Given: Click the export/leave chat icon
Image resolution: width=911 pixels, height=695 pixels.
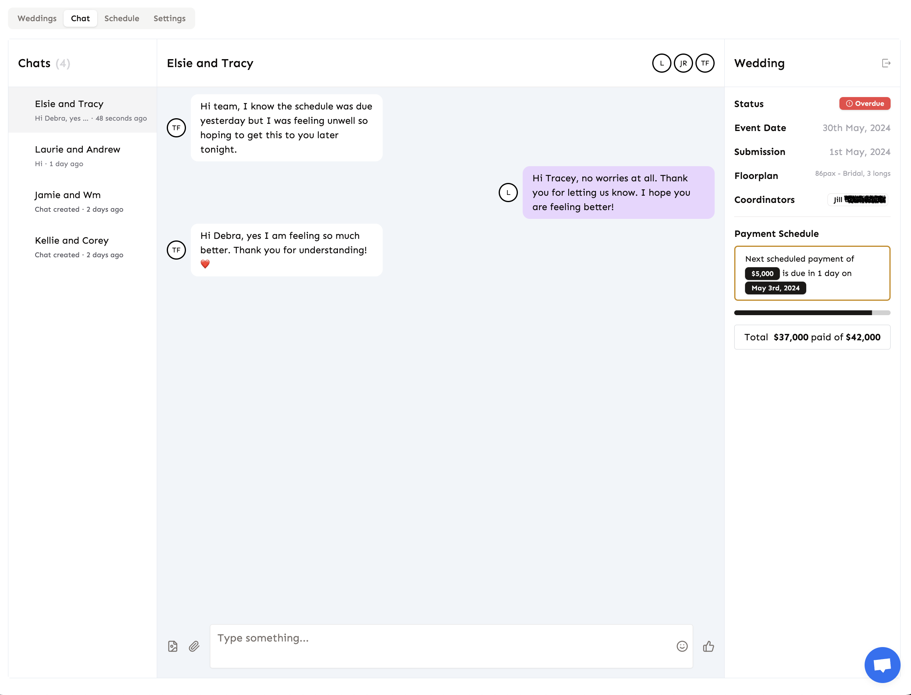Looking at the screenshot, I should coord(886,63).
